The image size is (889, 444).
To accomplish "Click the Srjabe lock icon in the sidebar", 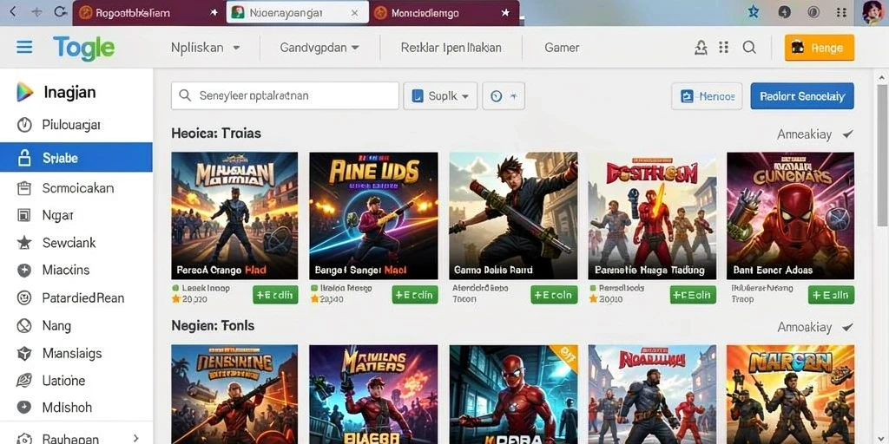I will point(24,158).
